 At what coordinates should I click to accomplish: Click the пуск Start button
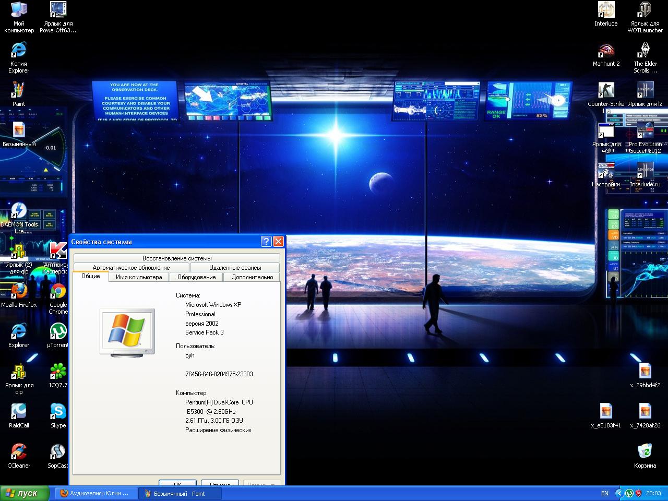[x=25, y=493]
